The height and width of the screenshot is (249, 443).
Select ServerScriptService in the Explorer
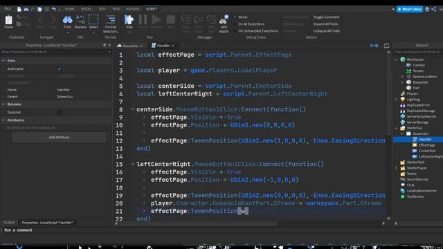[x=422, y=117]
